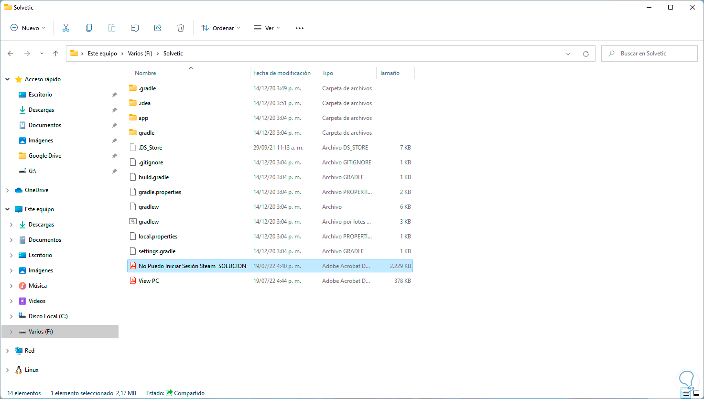The width and height of the screenshot is (704, 399).
Task: Go forward with the right arrow
Action: click(x=27, y=54)
